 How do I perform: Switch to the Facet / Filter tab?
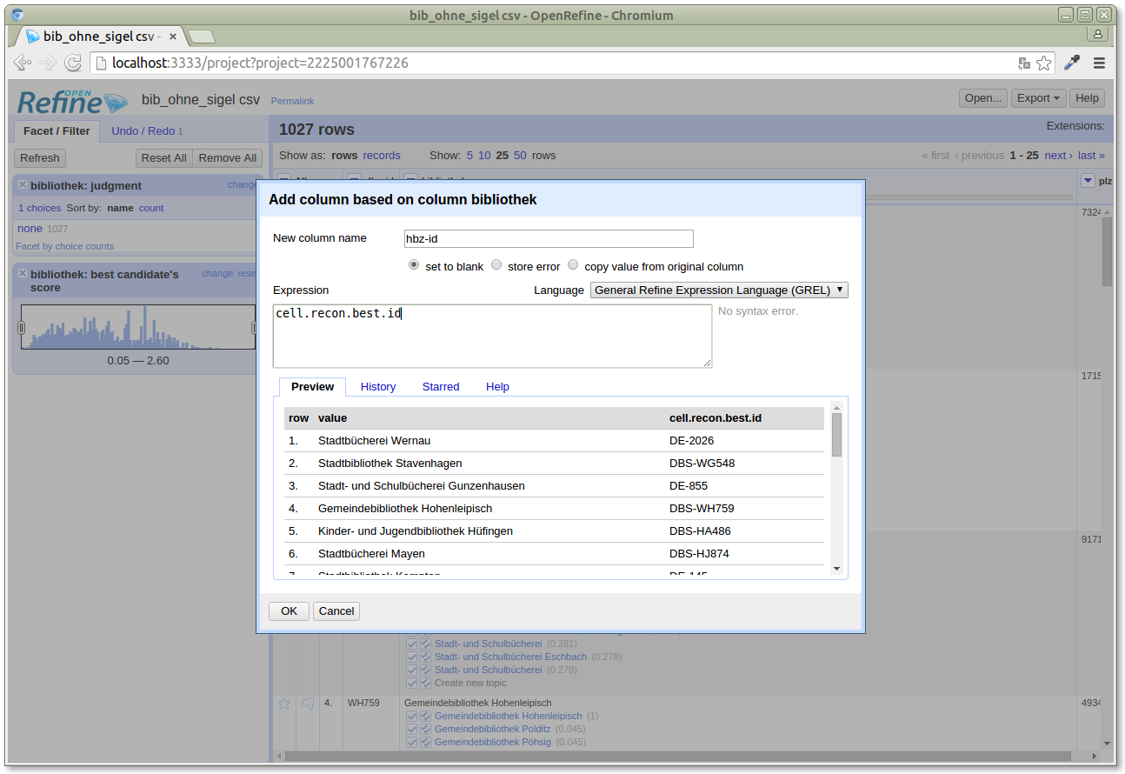coord(57,131)
